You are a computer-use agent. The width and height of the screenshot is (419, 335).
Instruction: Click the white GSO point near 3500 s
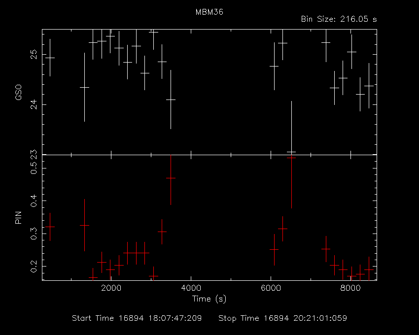click(171, 100)
